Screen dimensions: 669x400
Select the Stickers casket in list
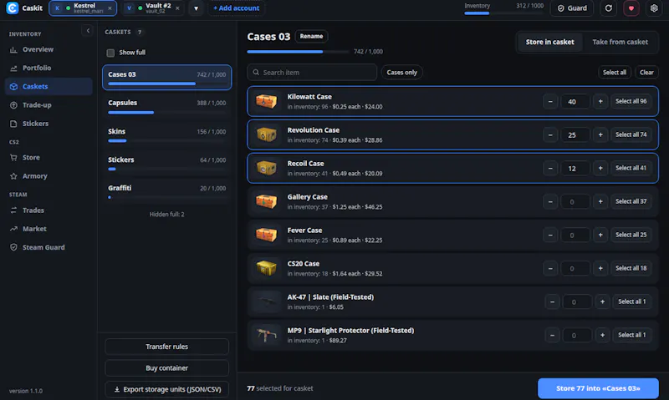pos(166,163)
